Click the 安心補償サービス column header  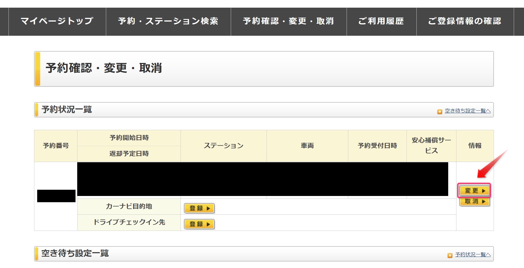431,146
